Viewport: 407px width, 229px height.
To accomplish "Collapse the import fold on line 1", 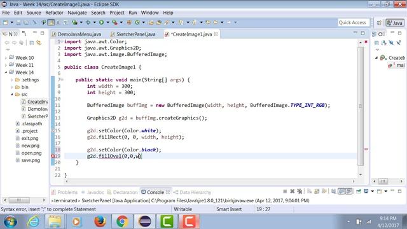I will 62,41.
